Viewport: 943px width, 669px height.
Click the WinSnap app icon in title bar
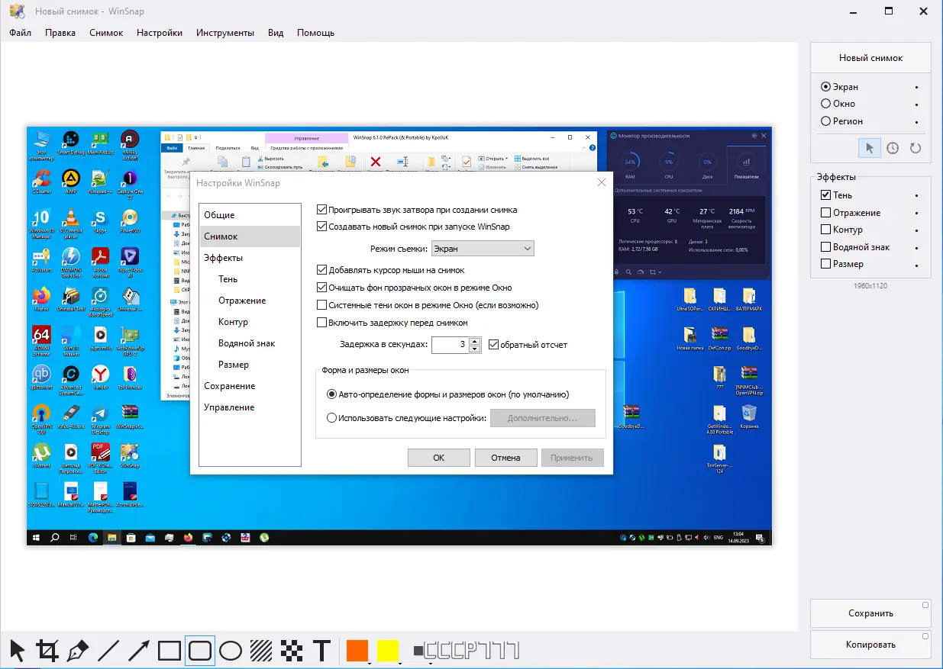[16, 11]
